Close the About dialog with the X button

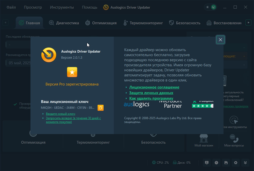click(x=220, y=40)
